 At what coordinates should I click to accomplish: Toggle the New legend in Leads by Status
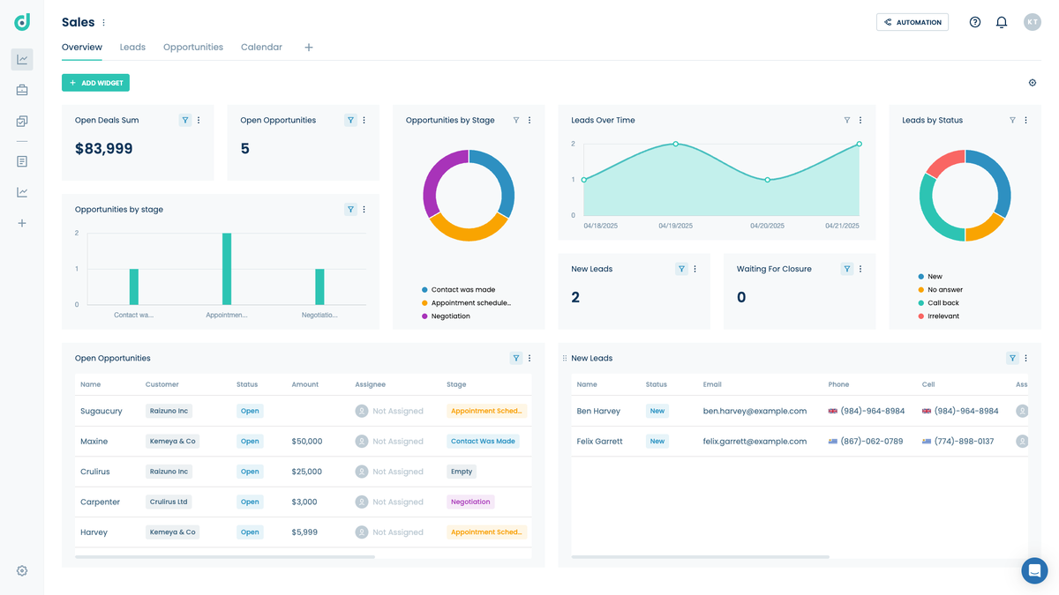coord(935,277)
